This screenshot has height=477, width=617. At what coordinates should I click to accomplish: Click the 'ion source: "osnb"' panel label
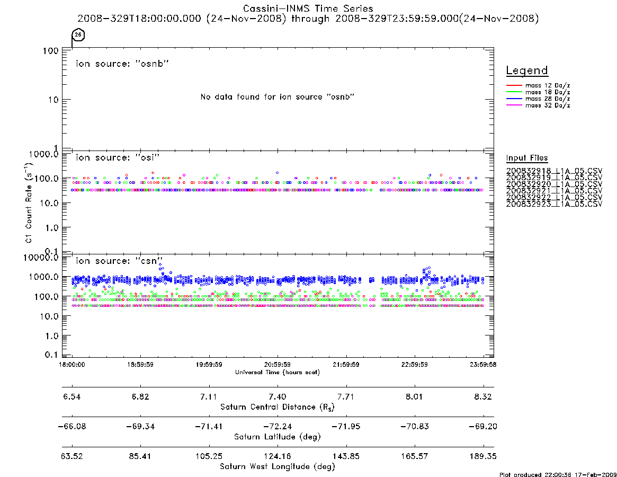[x=122, y=64]
